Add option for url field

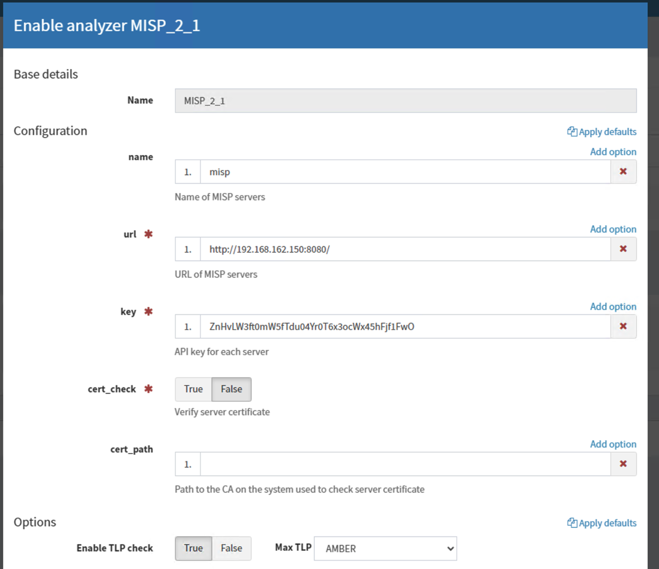613,229
